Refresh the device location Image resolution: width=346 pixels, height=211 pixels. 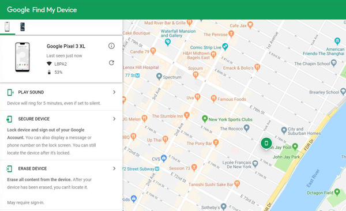pos(111,63)
